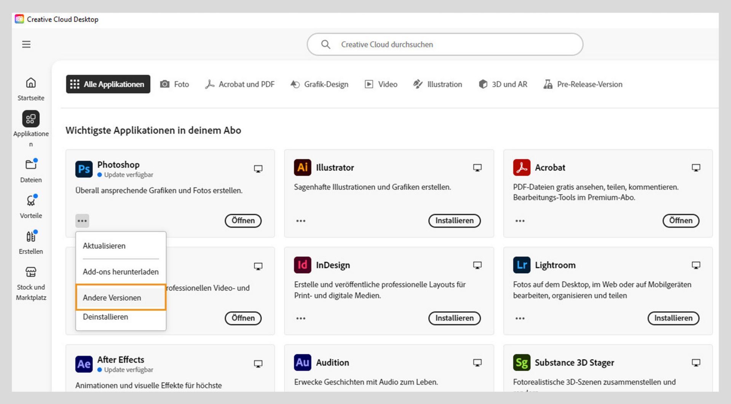Open Erstellen sidebar section
Image resolution: width=731 pixels, height=404 pixels.
[31, 242]
